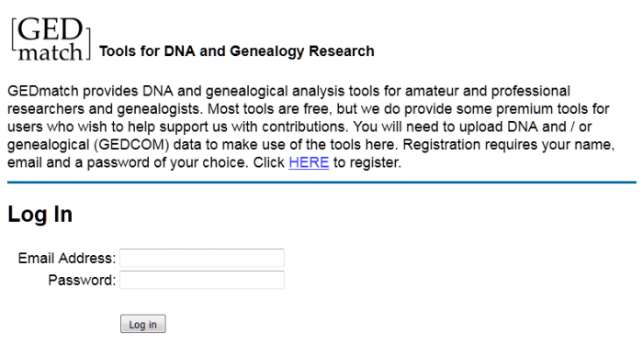Click the Log In heading
Viewport: 643px width, 355px height.
(x=40, y=214)
